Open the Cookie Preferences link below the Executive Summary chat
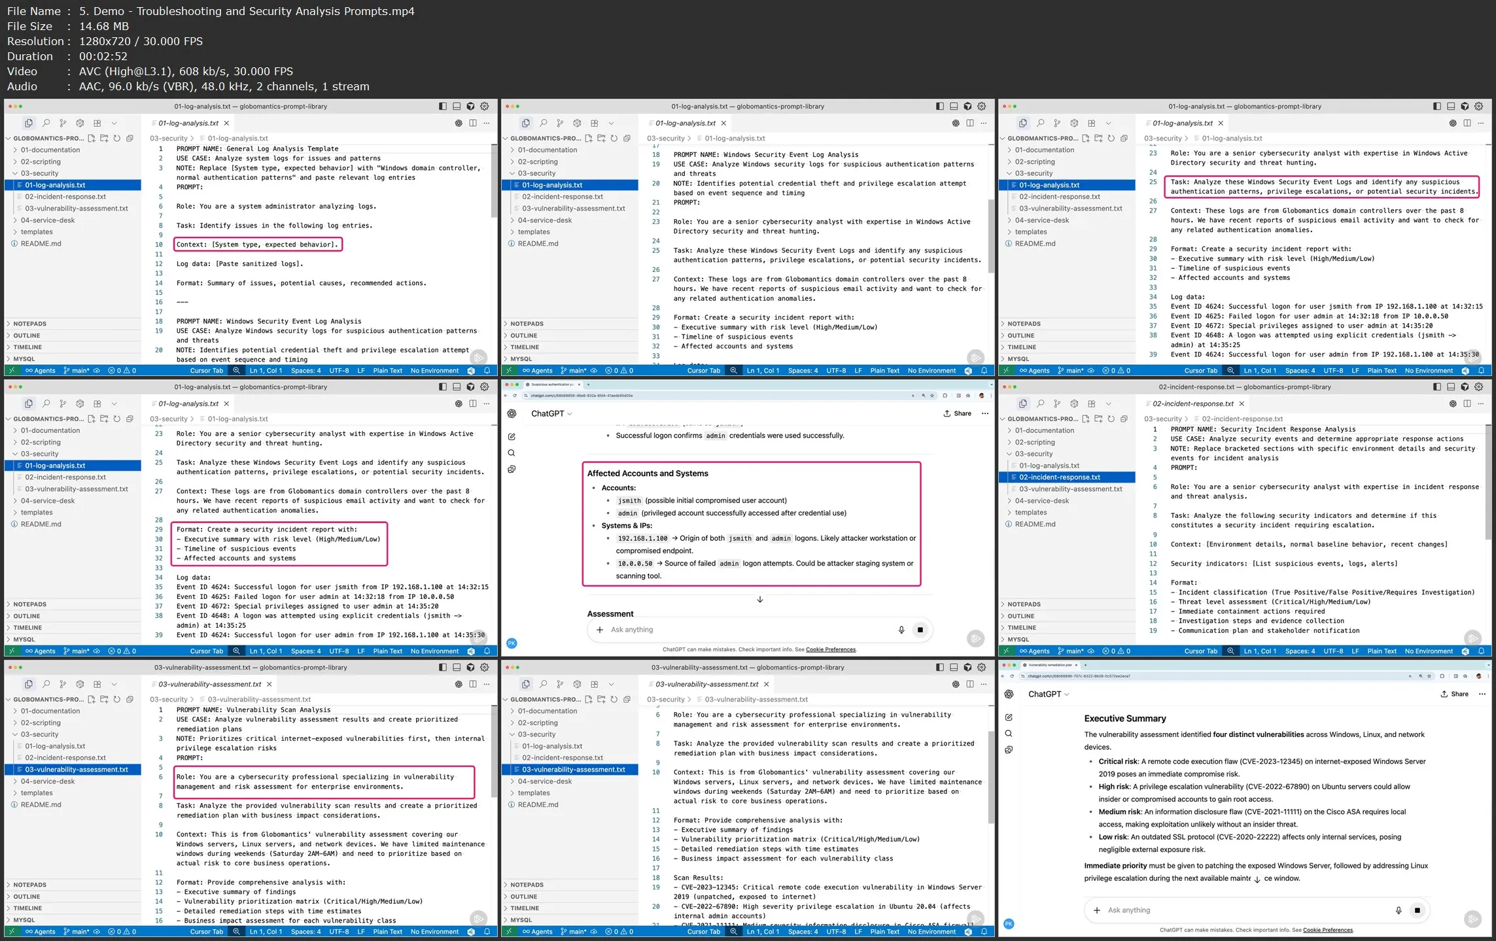Screen dimensions: 1496x941 tap(1327, 930)
